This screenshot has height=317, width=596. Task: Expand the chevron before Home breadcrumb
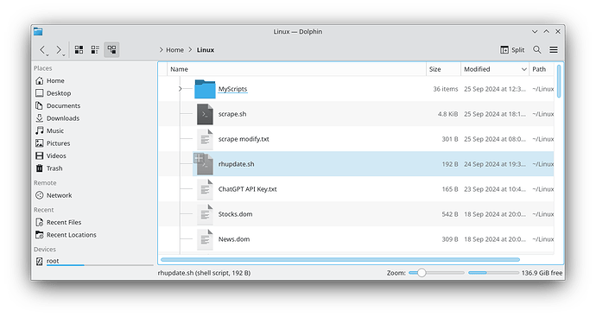tap(162, 50)
